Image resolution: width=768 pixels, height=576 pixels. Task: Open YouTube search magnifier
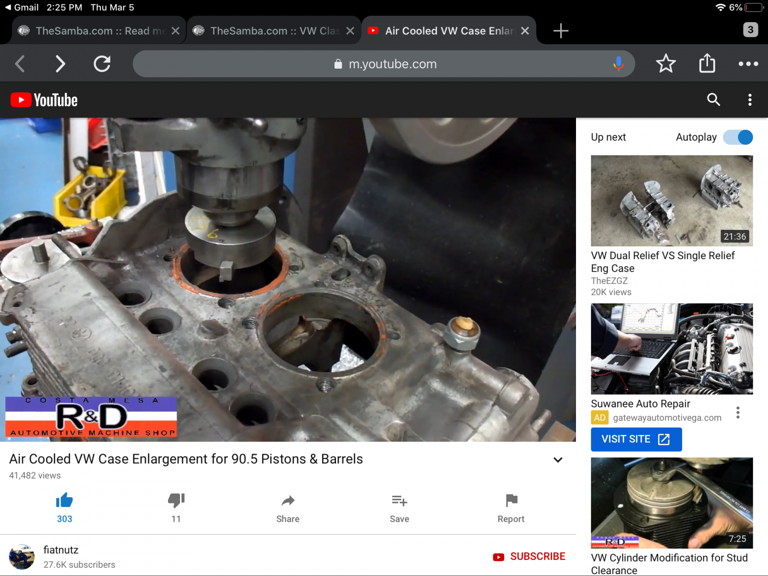[x=714, y=100]
